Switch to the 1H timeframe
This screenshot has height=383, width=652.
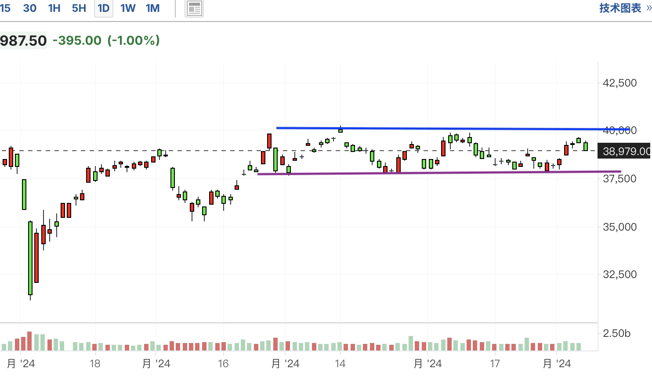tap(54, 8)
